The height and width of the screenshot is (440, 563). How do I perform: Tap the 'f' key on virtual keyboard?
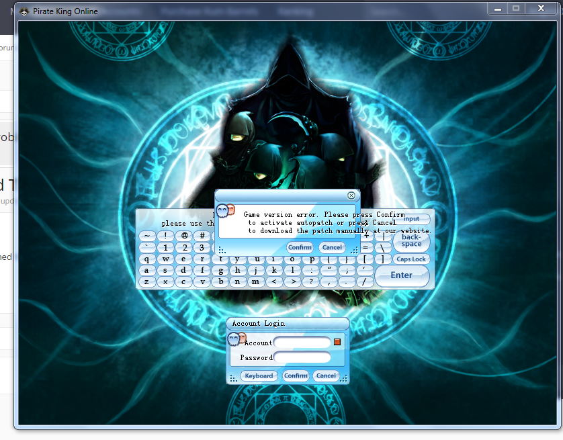tap(202, 270)
